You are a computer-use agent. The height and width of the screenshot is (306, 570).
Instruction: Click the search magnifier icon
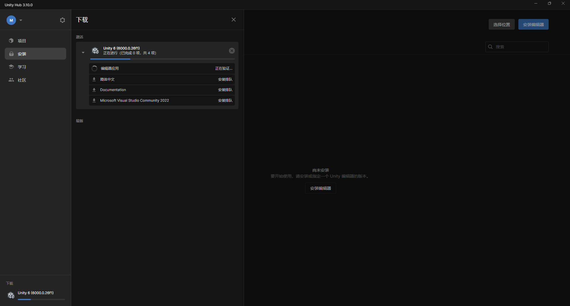point(490,47)
